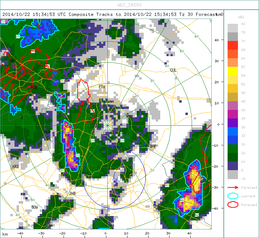Click the 0 tick on the bottom axis
The width and height of the screenshot is (259, 238).
click(x=106, y=234)
